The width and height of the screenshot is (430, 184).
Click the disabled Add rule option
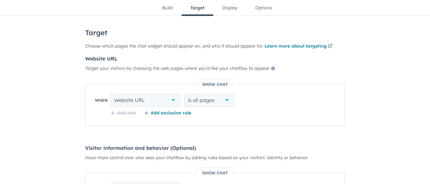[x=126, y=113]
